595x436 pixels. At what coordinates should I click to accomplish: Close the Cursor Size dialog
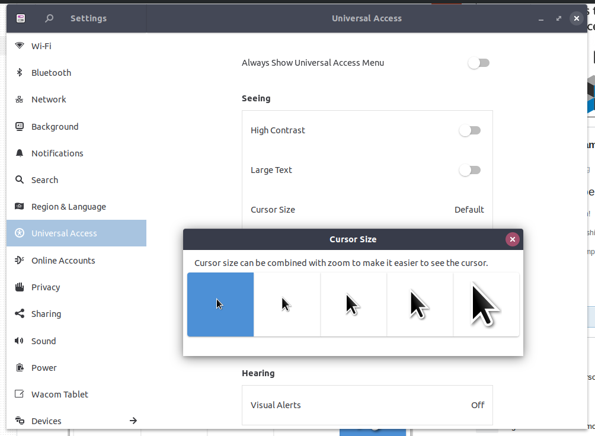pyautogui.click(x=513, y=239)
